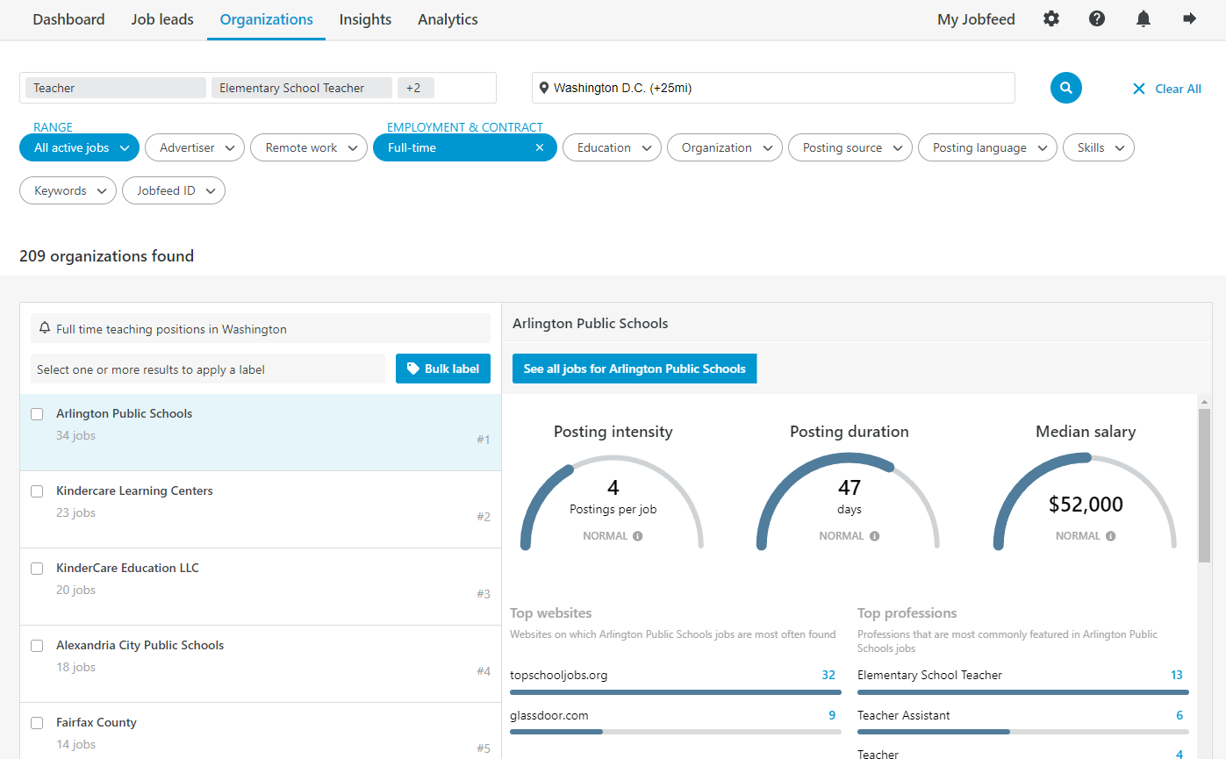Viewport: 1226px width, 759px height.
Task: Open the All active jobs range dropdown
Action: [79, 147]
